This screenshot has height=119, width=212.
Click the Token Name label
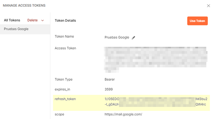tap(64, 36)
